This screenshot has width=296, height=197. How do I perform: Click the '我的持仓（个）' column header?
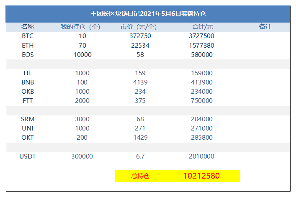(x=80, y=27)
